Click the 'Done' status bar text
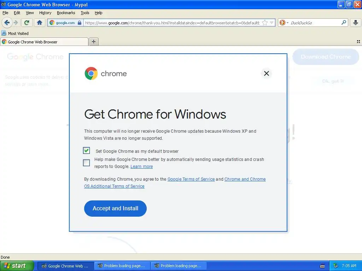This screenshot has width=362, height=271. pos(5,257)
